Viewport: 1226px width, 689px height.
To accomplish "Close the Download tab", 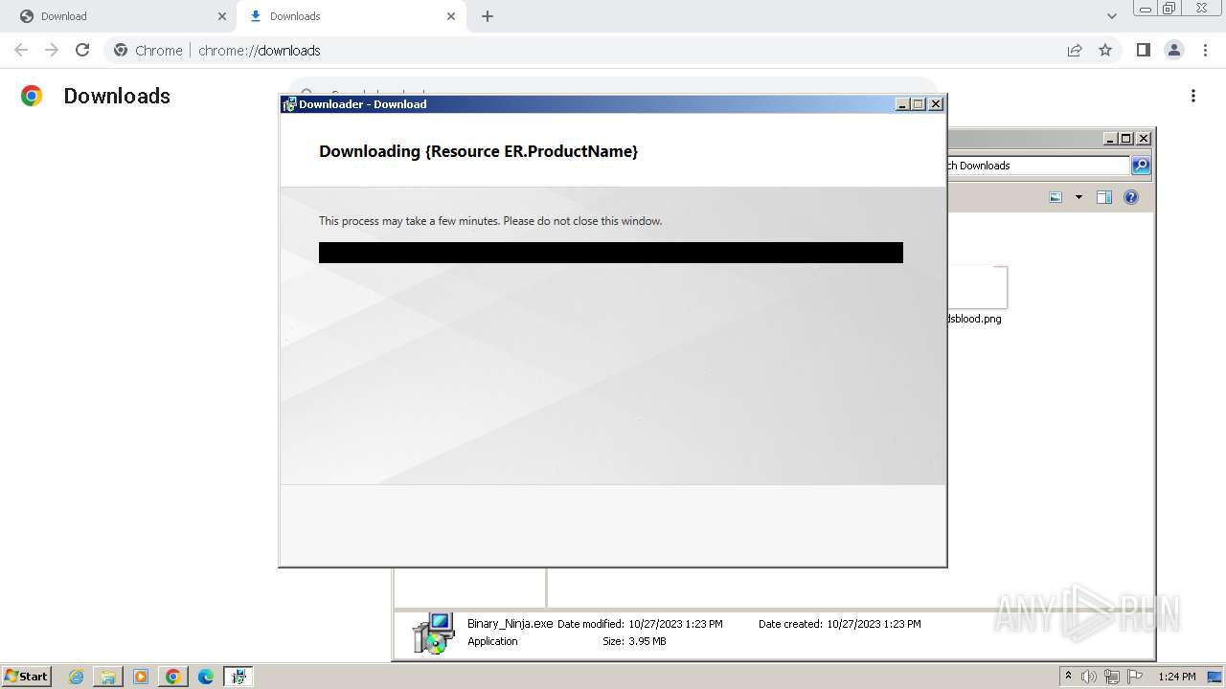I will [222, 16].
